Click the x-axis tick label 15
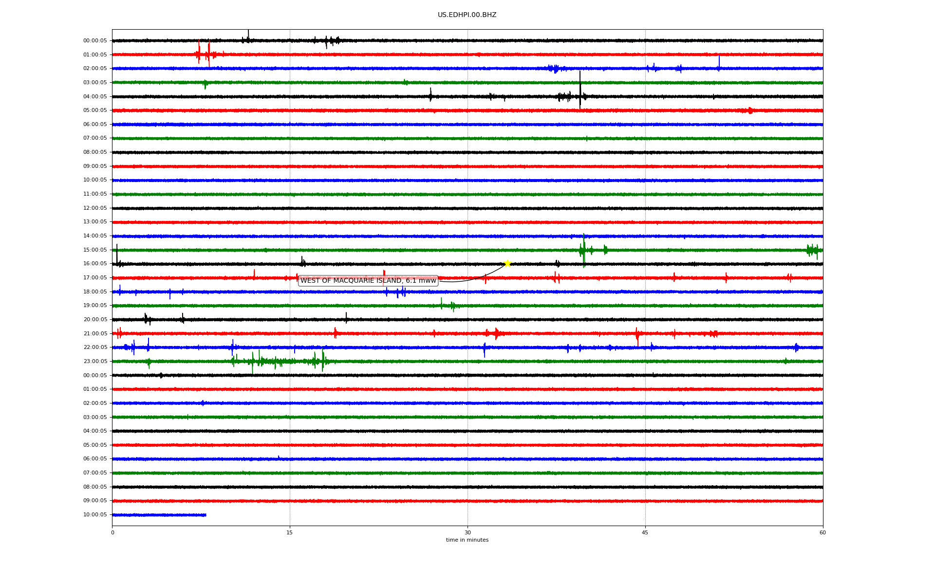Screen dimensions: 935x584 click(x=290, y=532)
